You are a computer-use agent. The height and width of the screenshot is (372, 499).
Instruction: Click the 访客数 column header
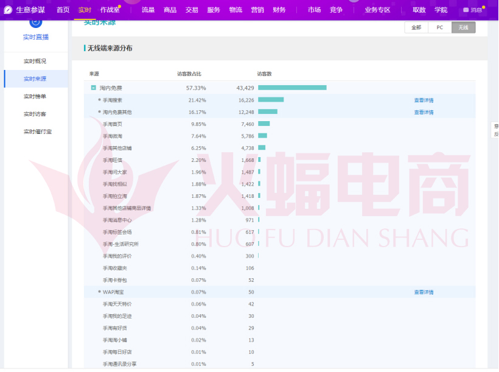click(264, 74)
